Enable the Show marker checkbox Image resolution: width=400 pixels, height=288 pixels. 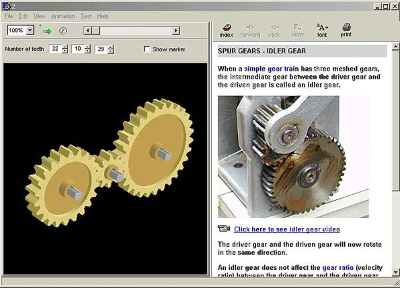[147, 49]
